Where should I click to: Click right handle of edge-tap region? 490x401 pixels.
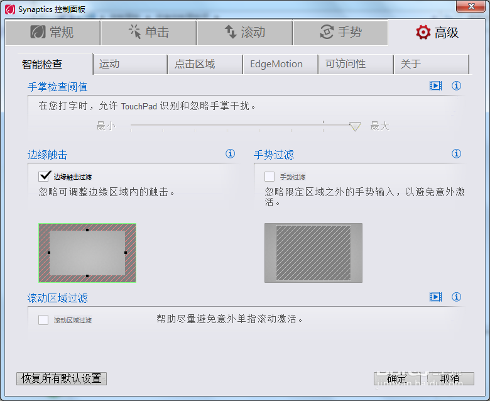coord(126,253)
